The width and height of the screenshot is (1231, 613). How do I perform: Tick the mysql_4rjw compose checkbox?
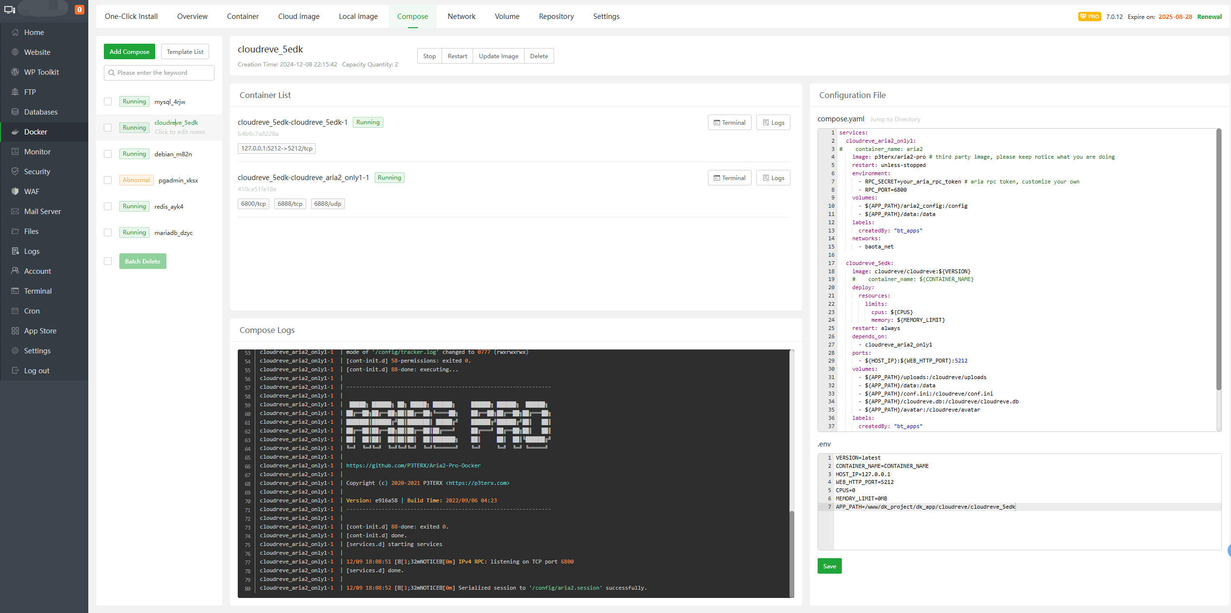[108, 101]
